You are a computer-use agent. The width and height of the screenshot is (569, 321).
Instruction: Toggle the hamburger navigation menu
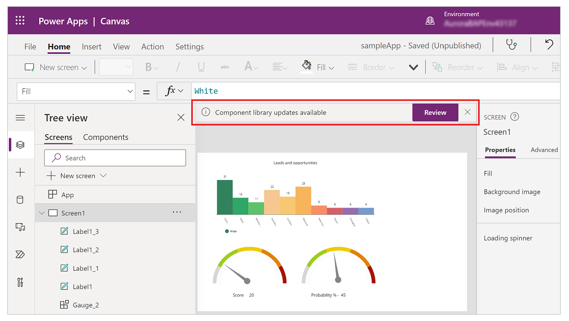[20, 118]
